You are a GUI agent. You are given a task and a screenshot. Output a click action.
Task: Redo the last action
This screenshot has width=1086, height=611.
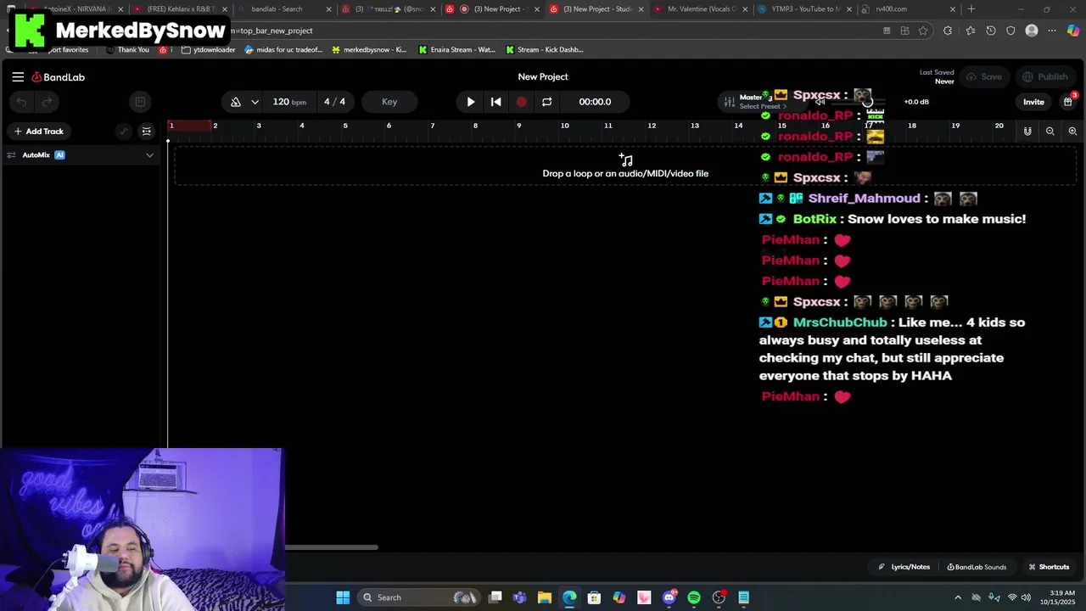click(x=47, y=102)
